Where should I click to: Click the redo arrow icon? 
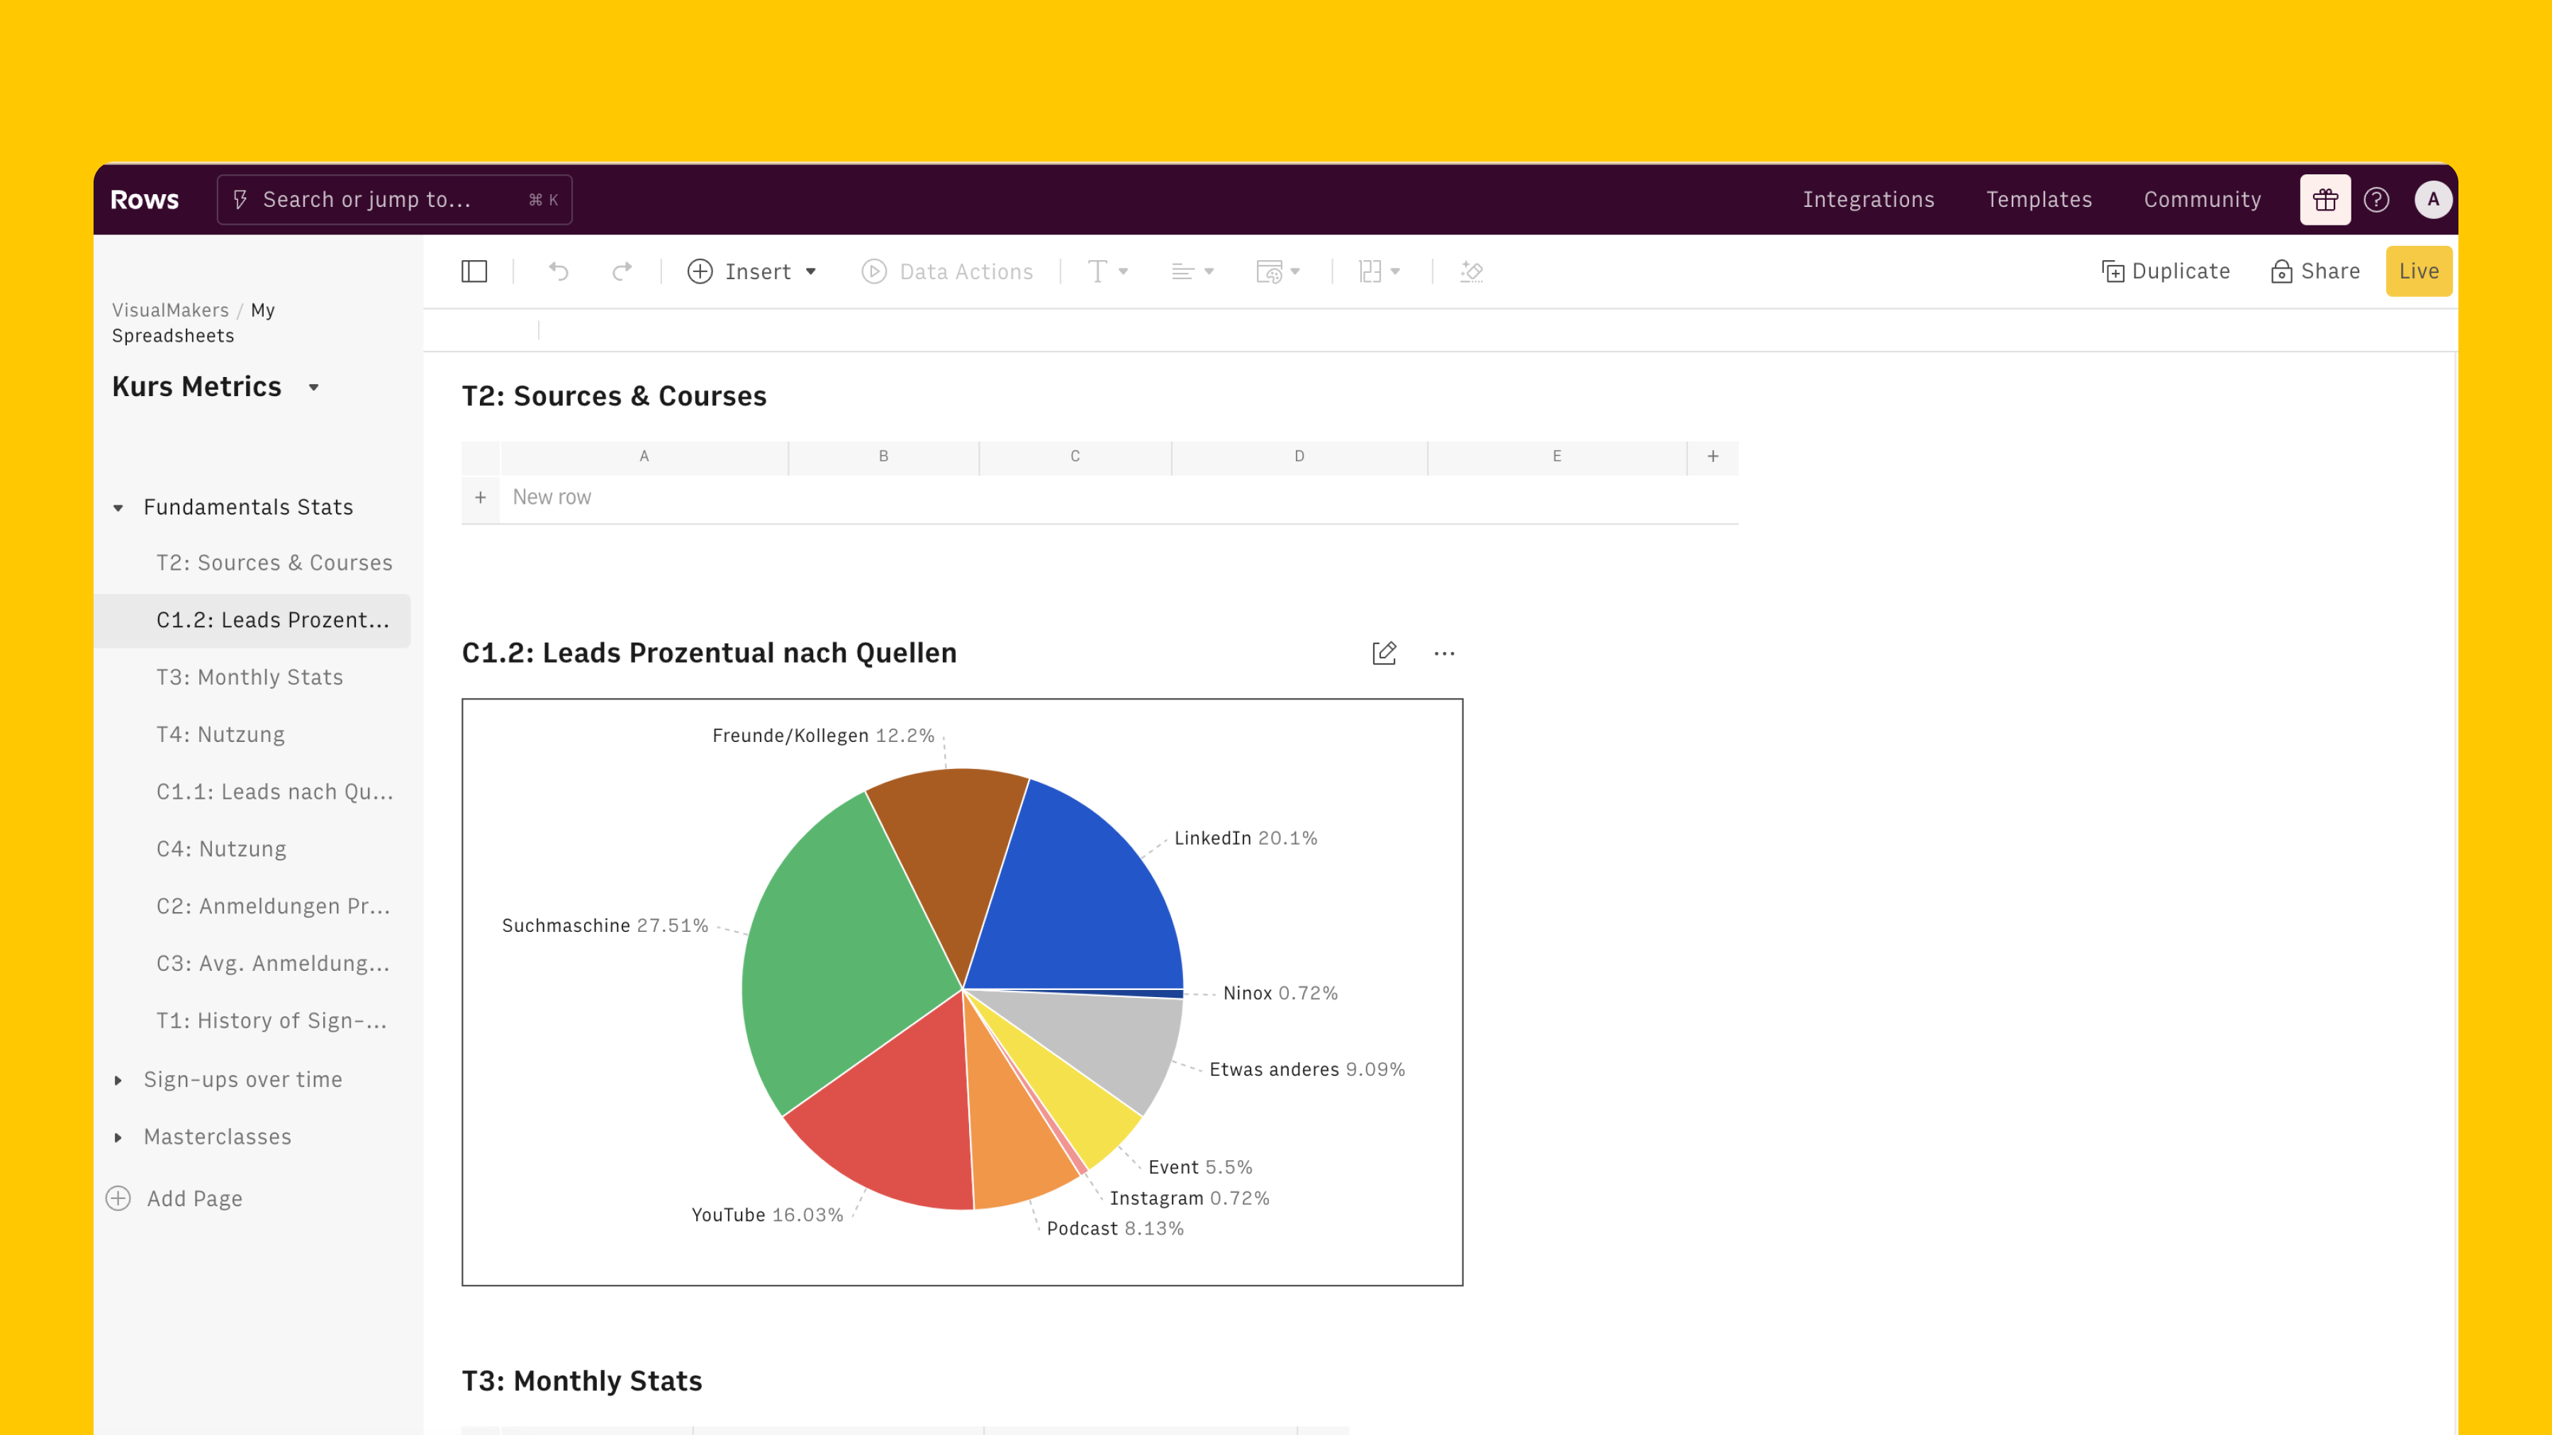pos(622,271)
